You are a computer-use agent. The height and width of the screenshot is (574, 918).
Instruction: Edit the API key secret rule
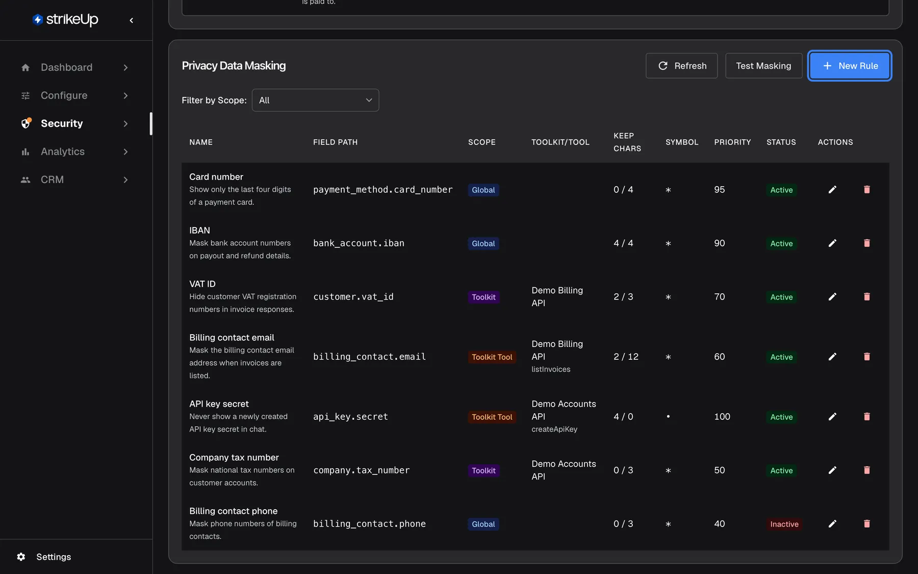(x=832, y=417)
